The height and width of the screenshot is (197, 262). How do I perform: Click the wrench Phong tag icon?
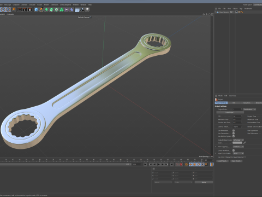236,12
